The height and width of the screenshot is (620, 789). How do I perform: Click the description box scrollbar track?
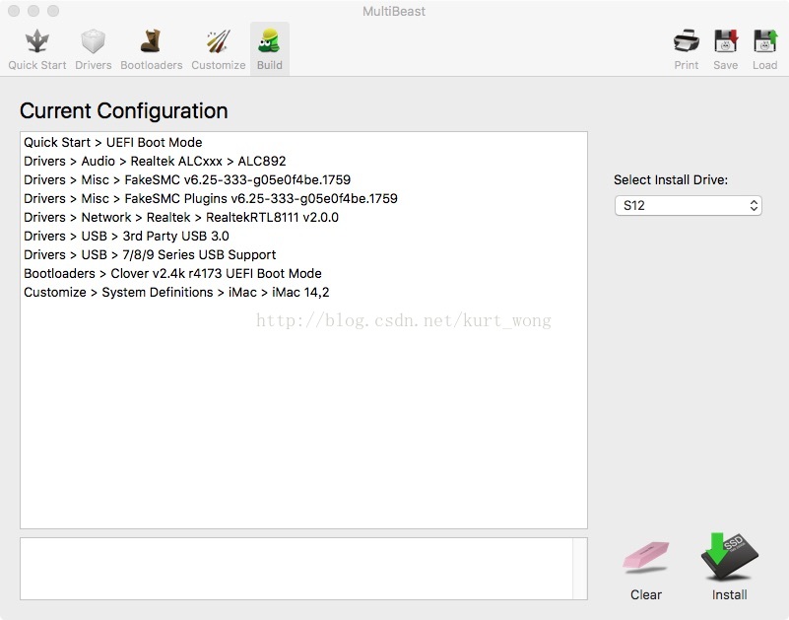click(x=580, y=569)
